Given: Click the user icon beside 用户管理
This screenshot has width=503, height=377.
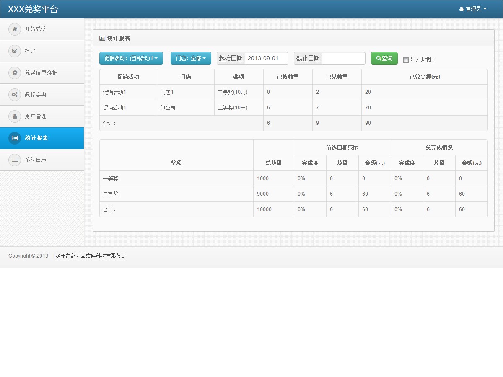Looking at the screenshot, I should tap(15, 116).
